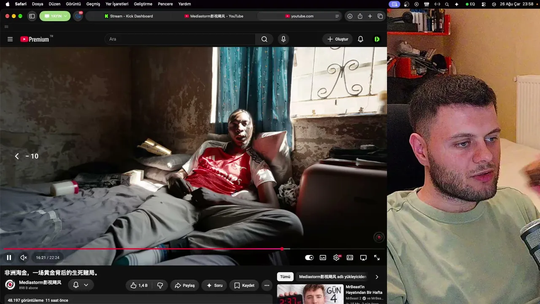Enter fullscreen mode
The height and width of the screenshot is (304, 540).
click(x=377, y=258)
